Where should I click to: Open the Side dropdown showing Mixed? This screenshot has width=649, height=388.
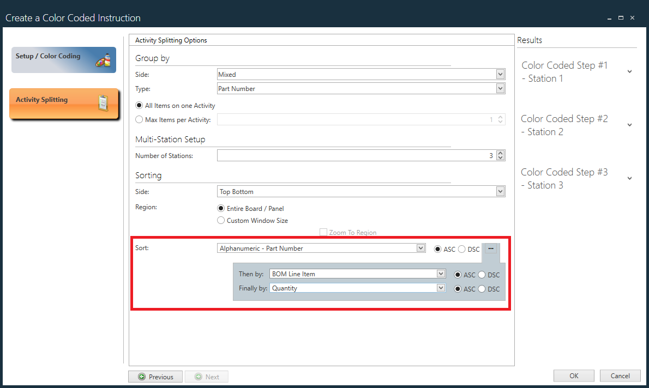500,74
